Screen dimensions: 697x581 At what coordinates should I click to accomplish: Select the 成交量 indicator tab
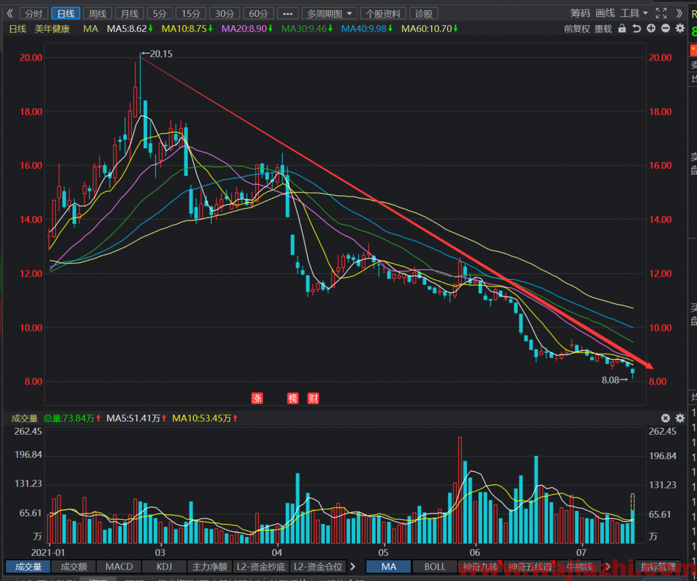click(29, 567)
